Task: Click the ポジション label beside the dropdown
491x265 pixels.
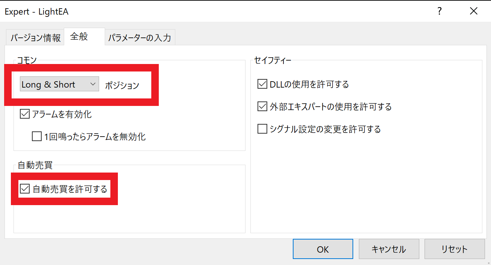Action: (122, 85)
